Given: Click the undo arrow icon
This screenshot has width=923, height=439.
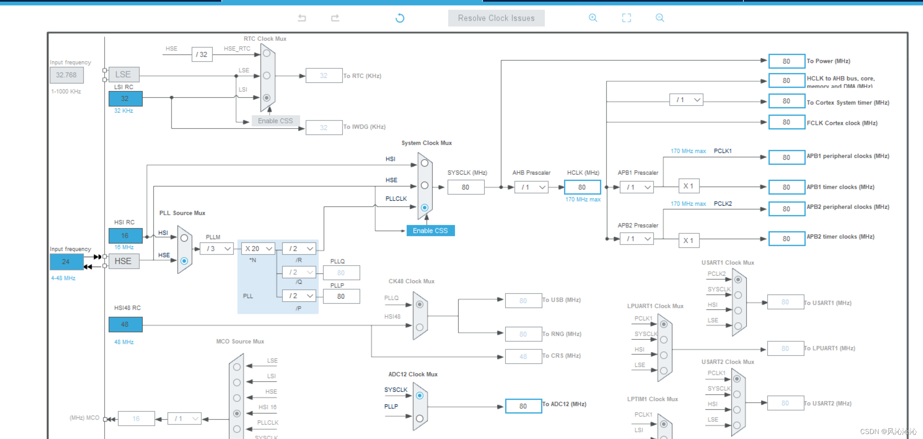Looking at the screenshot, I should pyautogui.click(x=302, y=18).
